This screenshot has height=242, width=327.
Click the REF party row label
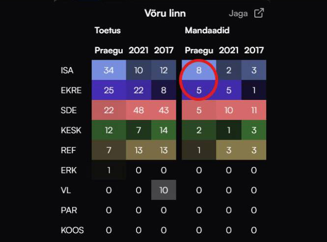click(68, 150)
